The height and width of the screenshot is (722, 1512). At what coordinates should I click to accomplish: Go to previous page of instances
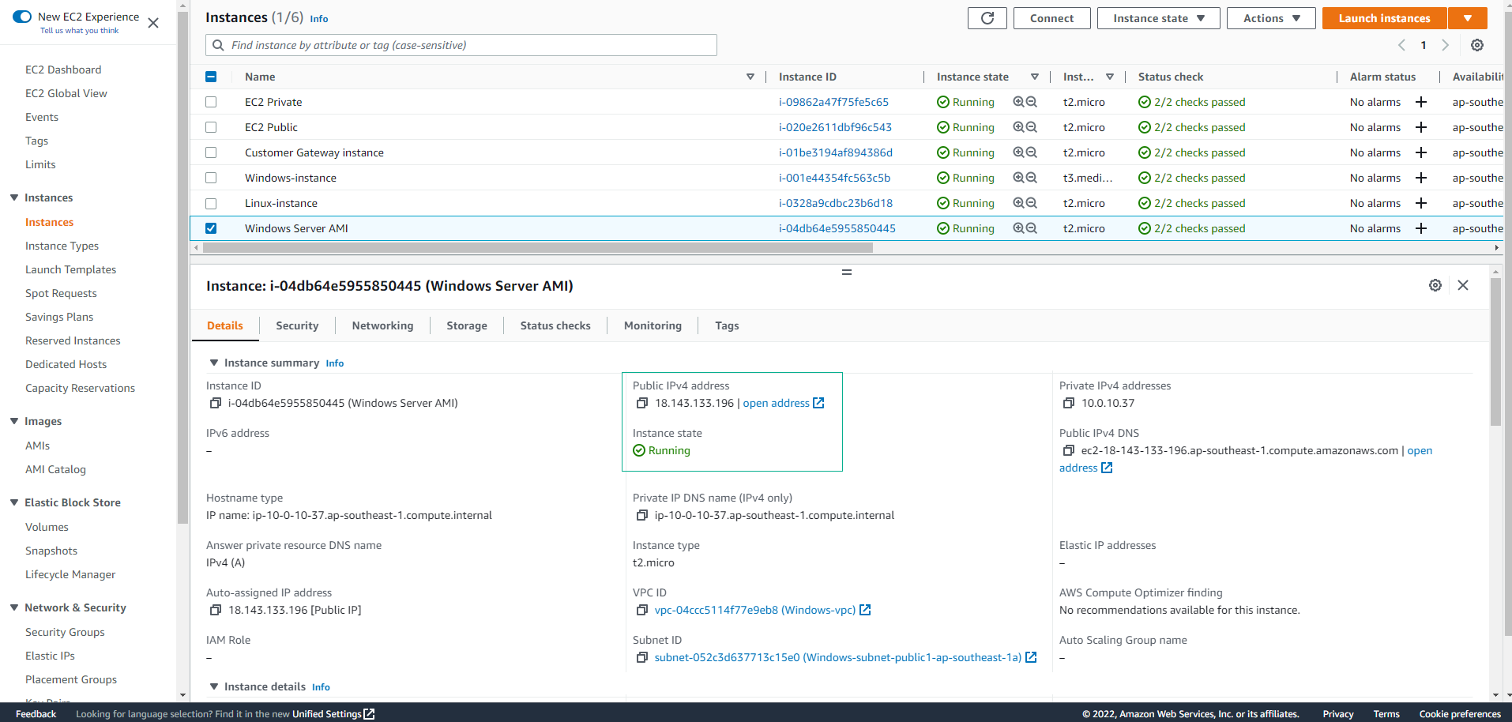(x=1401, y=45)
